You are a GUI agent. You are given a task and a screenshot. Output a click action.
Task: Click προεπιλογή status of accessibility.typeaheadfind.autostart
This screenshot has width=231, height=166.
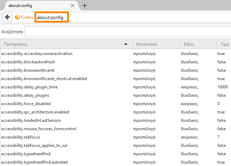(x=144, y=162)
